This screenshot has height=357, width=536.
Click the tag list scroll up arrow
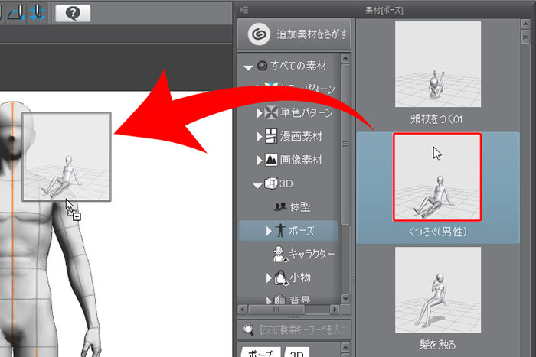pyautogui.click(x=345, y=347)
